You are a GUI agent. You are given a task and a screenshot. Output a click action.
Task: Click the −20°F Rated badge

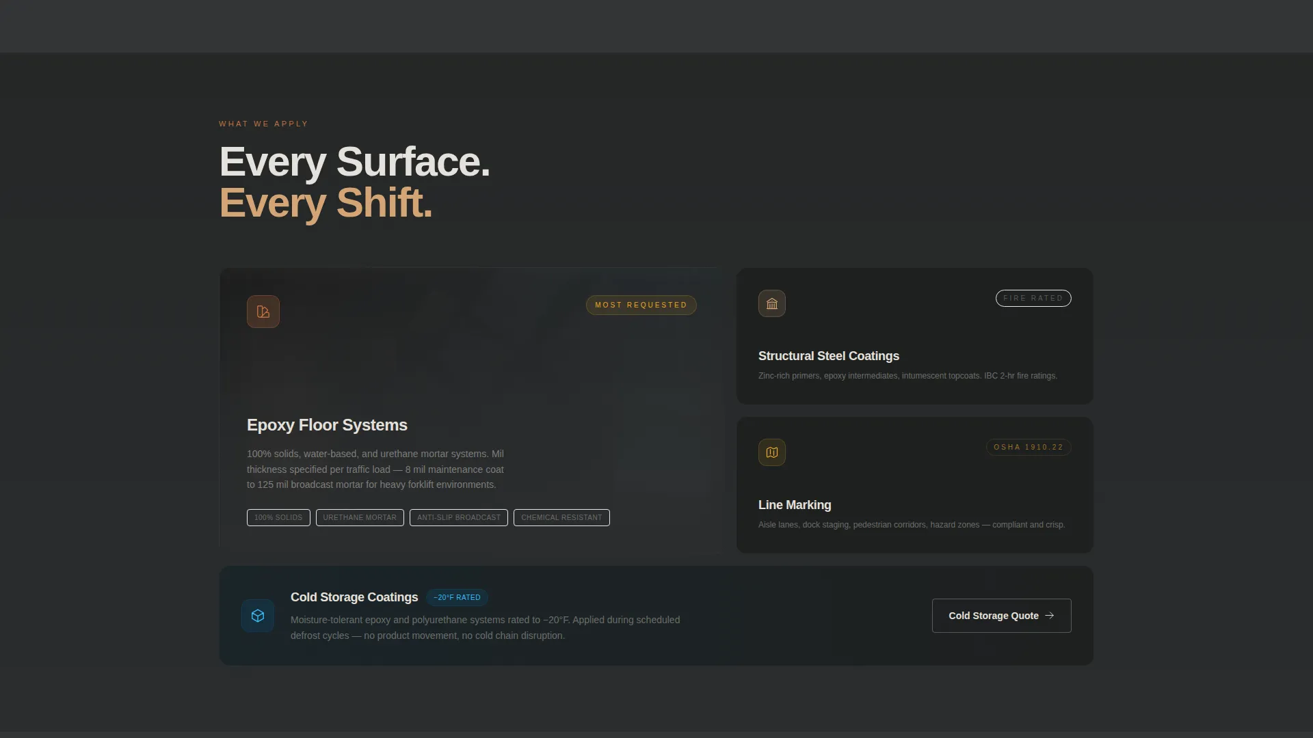click(457, 597)
